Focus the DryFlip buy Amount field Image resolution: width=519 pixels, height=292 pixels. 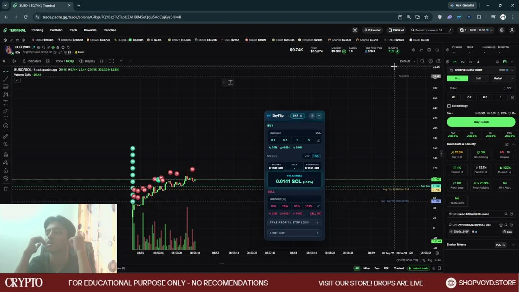tap(295, 133)
